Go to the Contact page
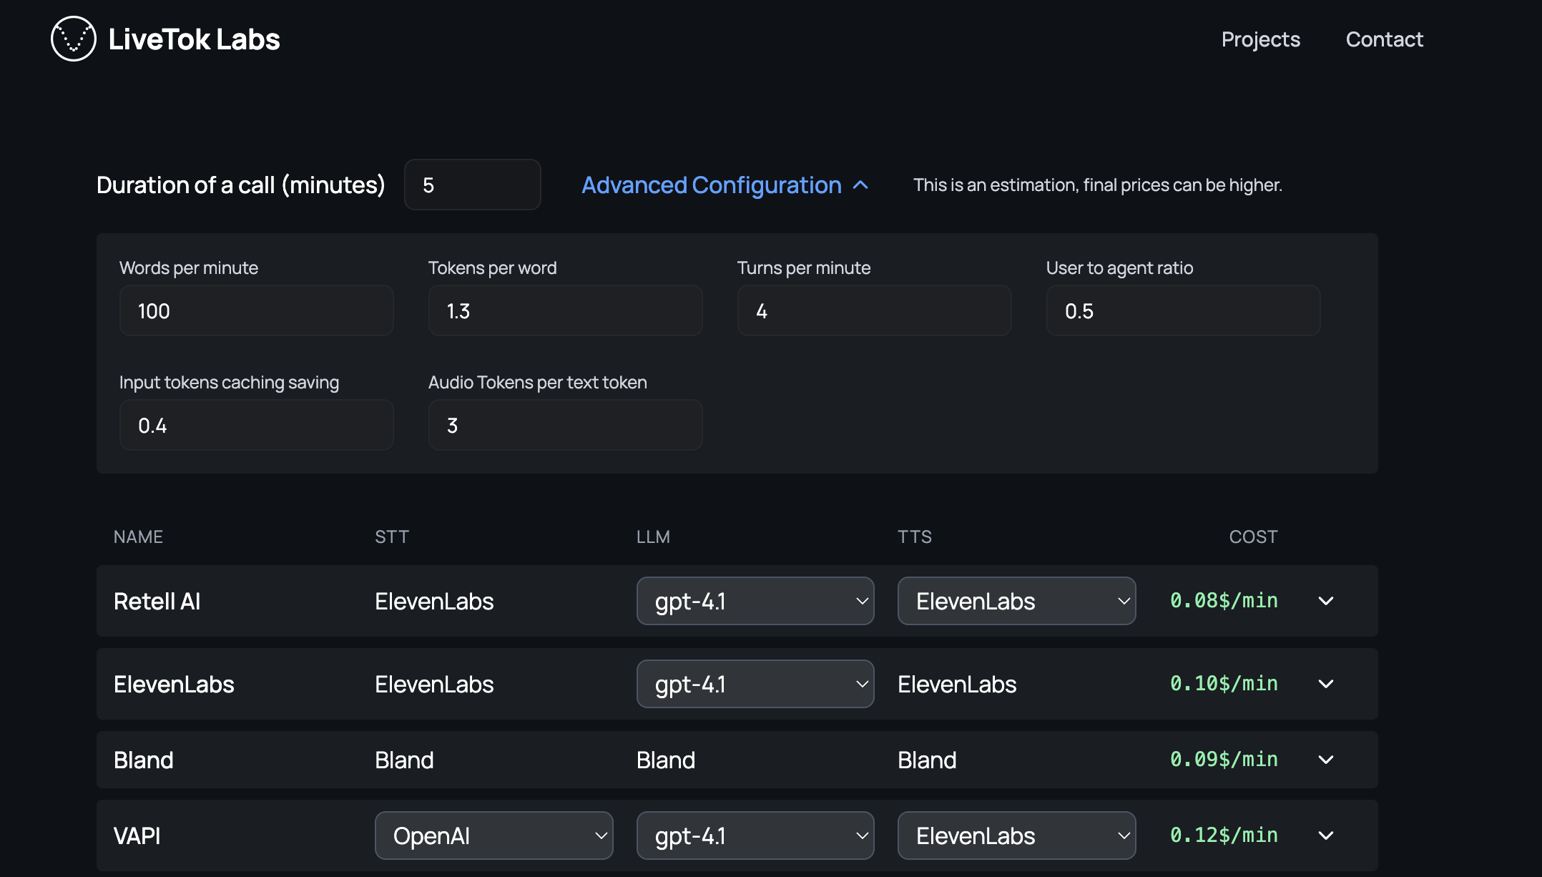 pos(1384,39)
